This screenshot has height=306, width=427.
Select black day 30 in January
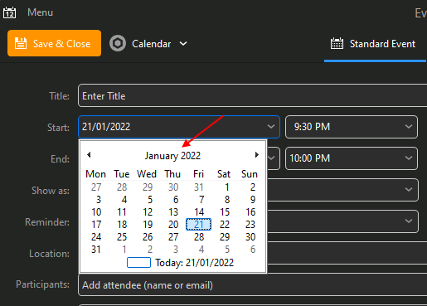250,237
